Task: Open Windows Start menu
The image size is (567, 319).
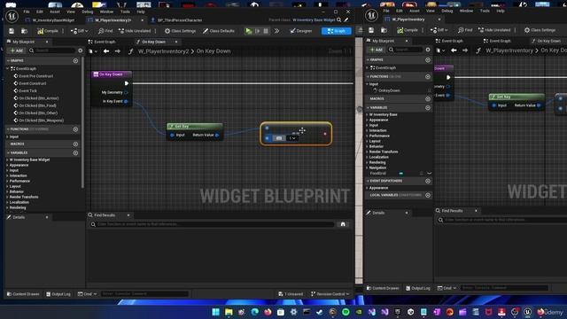Action: tap(216, 312)
